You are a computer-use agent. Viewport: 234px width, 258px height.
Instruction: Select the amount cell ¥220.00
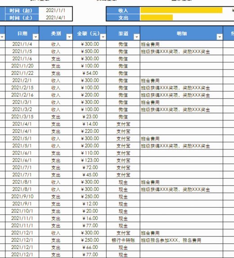pyautogui.click(x=90, y=131)
